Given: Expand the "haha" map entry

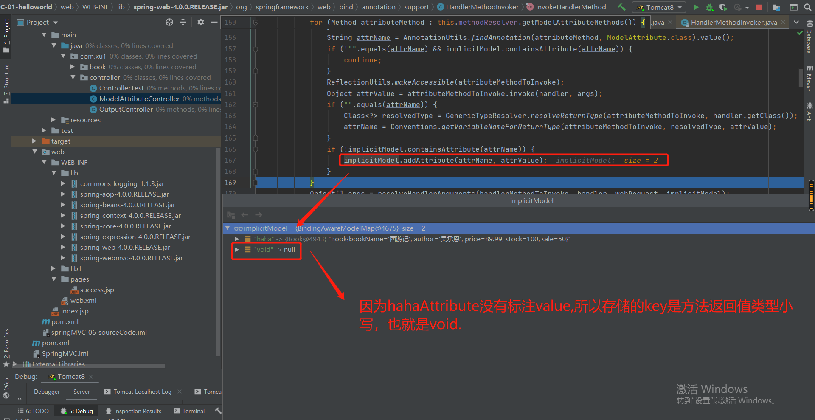Looking at the screenshot, I should click(237, 239).
